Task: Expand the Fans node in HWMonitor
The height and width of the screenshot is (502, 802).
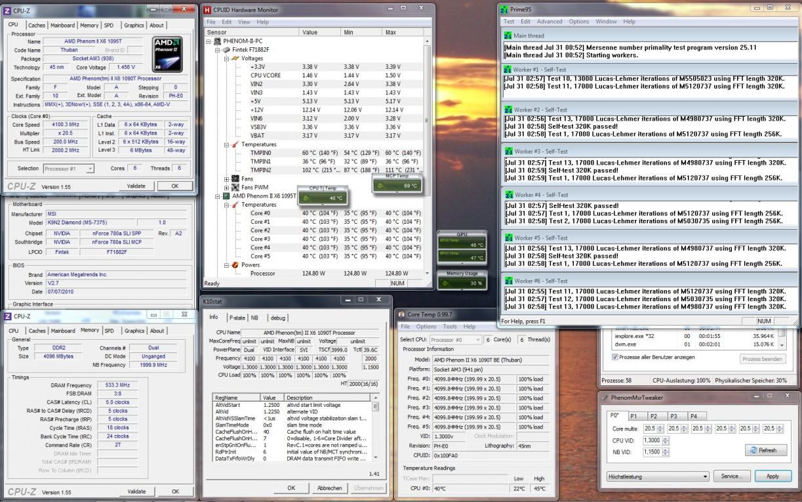Action: (x=226, y=178)
